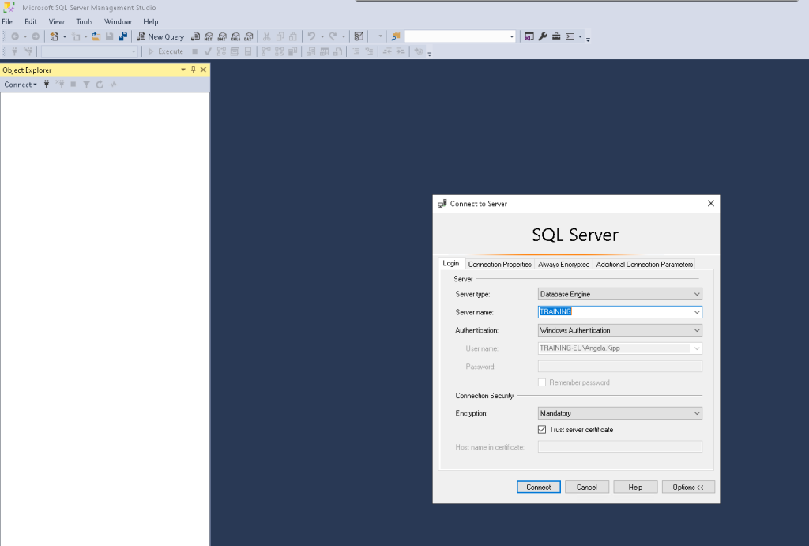
Task: Click the Disconnect icon in Object Explorer
Action: coord(60,85)
